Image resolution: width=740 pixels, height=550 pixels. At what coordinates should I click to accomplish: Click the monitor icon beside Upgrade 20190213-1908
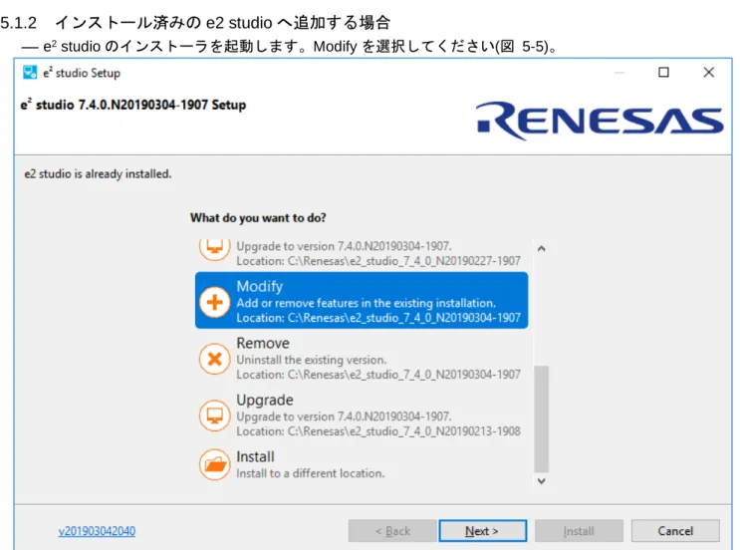pos(215,415)
